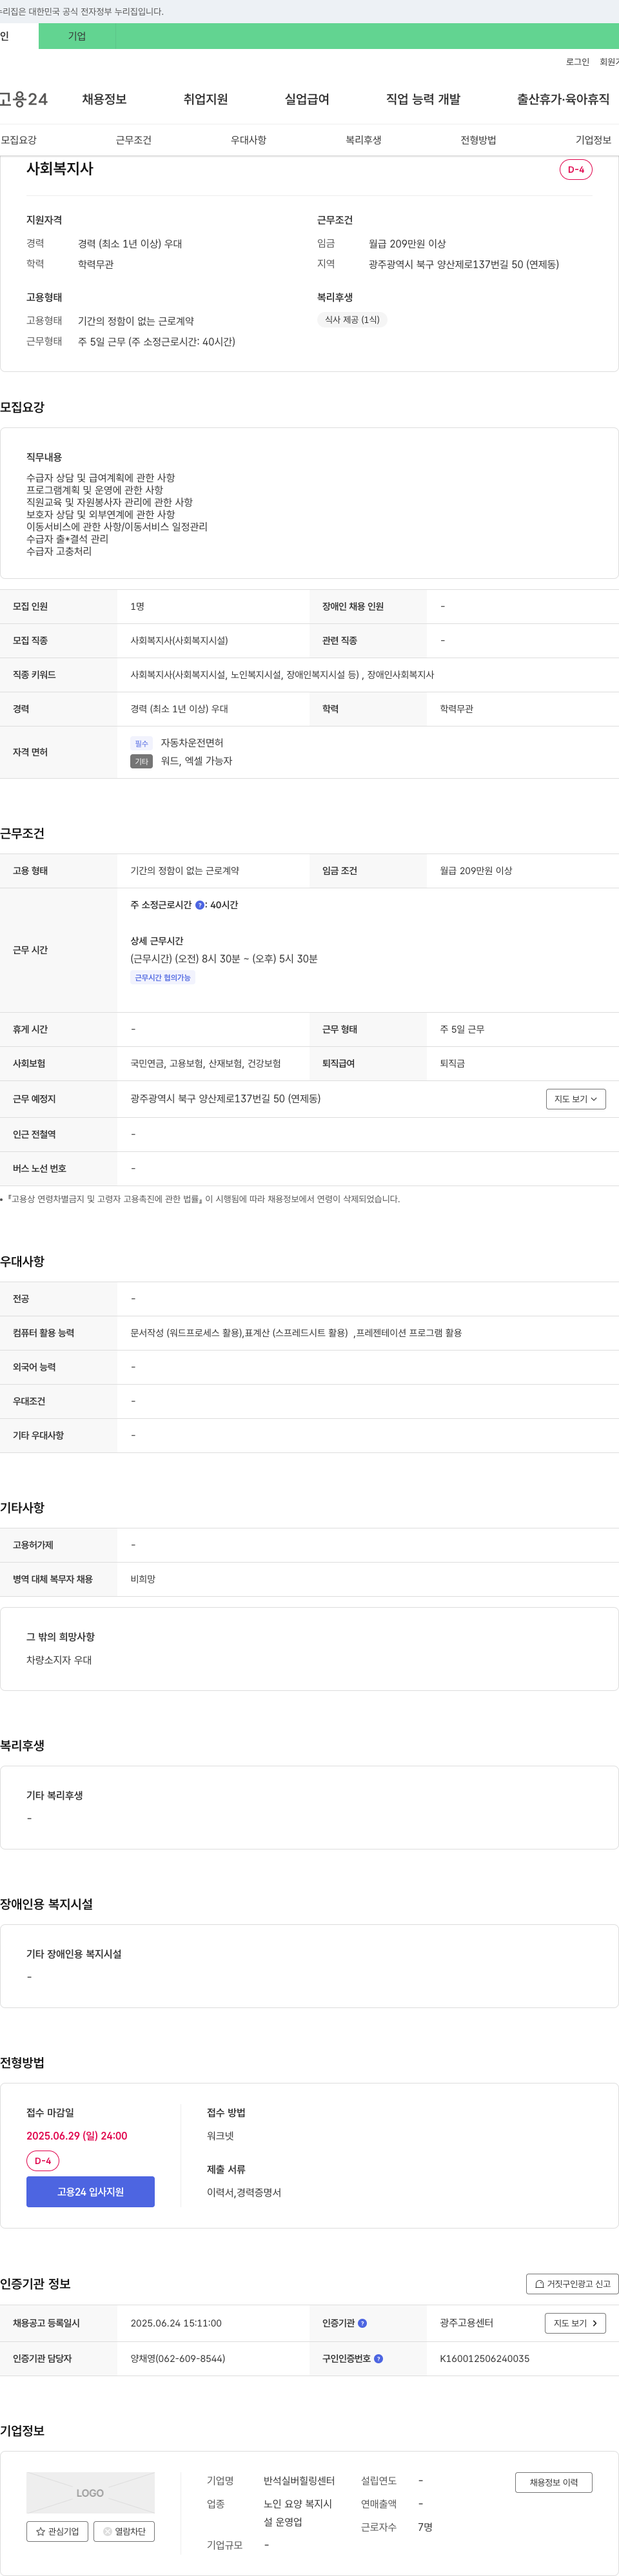Click the contact 양채영(062-609-8544)
The image size is (619, 2576).
coord(178,2358)
